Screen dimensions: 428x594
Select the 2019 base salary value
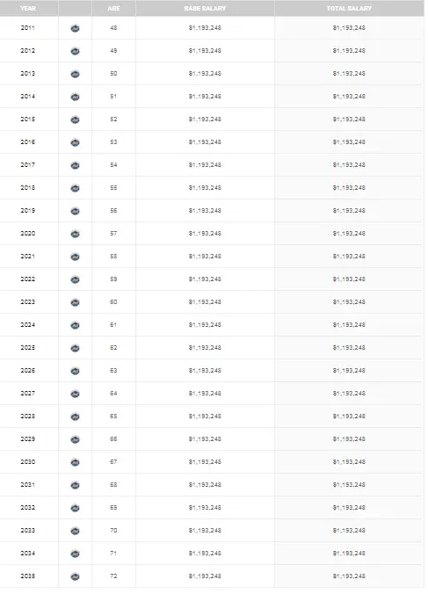coord(205,210)
